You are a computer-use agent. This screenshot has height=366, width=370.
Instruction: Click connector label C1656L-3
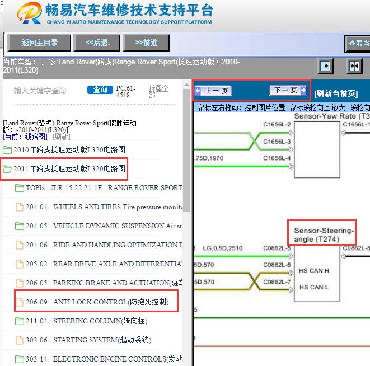tap(277, 142)
